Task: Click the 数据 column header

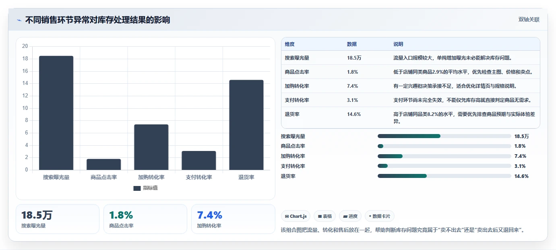Action: pos(351,44)
